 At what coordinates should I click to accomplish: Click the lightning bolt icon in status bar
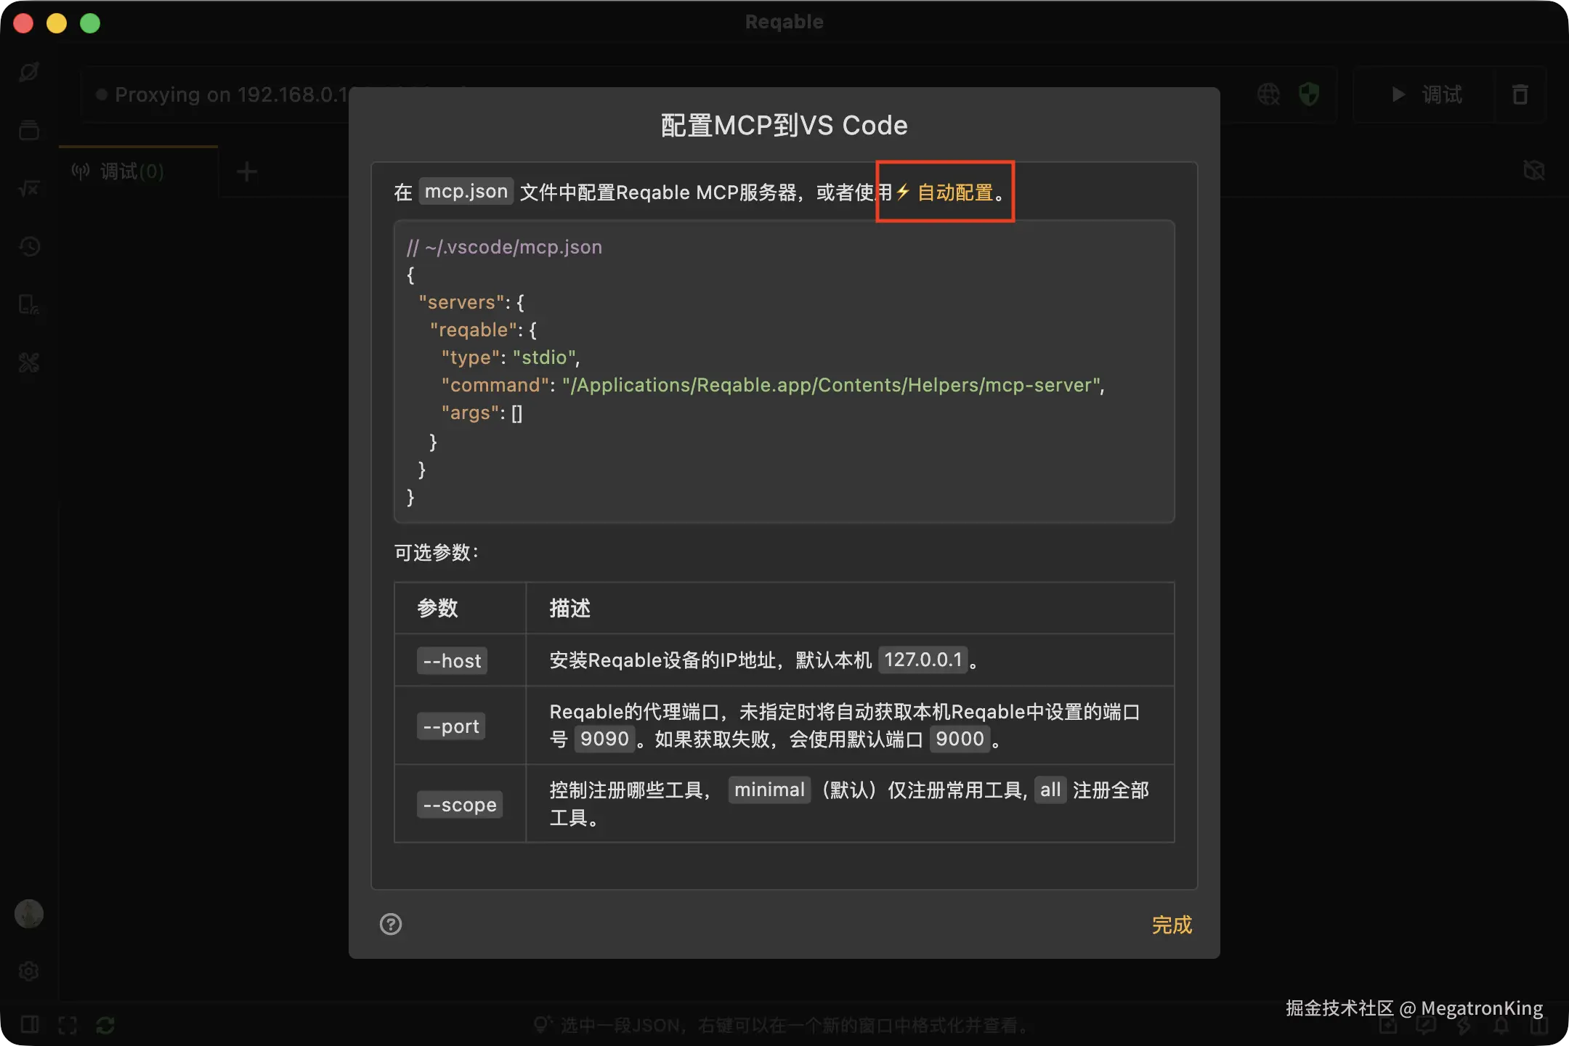[x=1464, y=1025]
